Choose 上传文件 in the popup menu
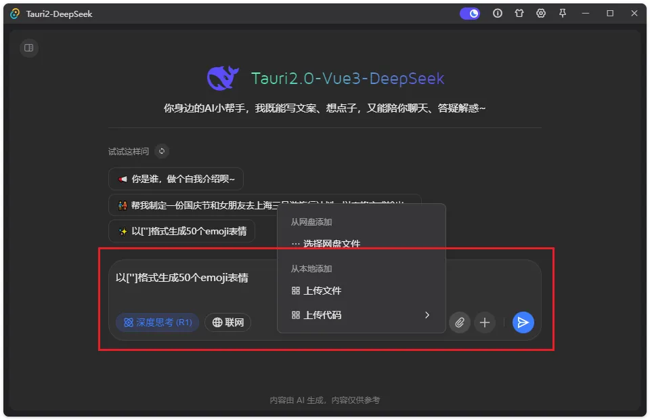Screen dimensions: 650x420 point(362,291)
